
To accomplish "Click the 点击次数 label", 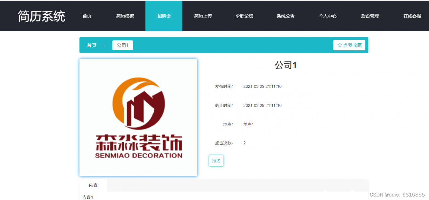I will coord(224,143).
